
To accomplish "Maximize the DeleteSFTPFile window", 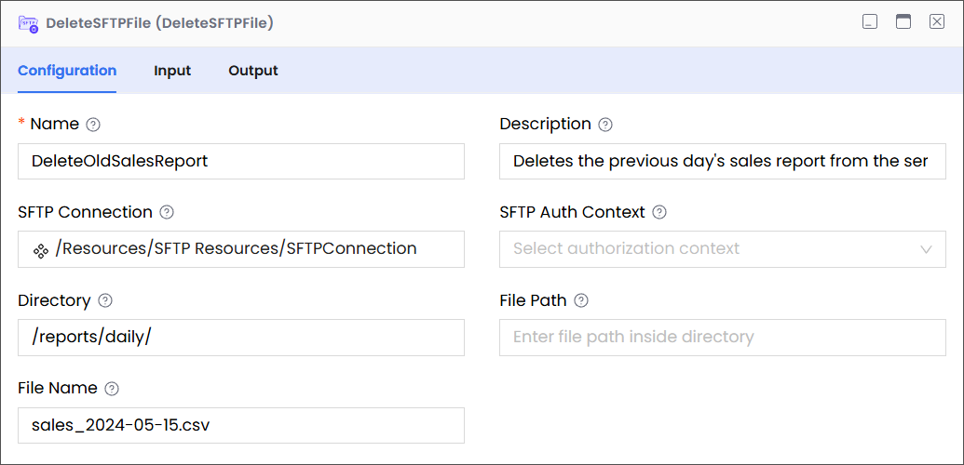I will click(903, 22).
